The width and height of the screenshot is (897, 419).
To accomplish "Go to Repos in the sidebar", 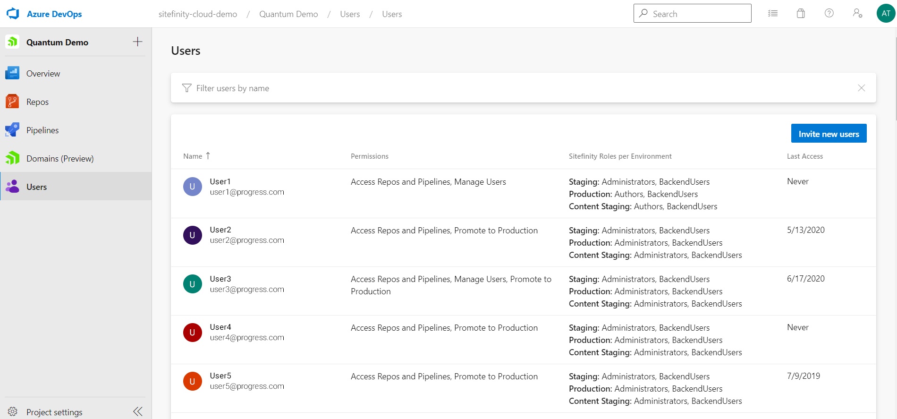I will click(x=37, y=102).
